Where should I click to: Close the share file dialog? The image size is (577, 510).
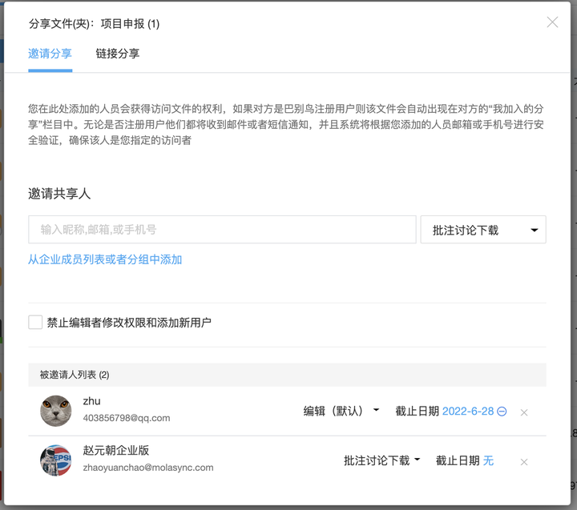click(x=552, y=22)
